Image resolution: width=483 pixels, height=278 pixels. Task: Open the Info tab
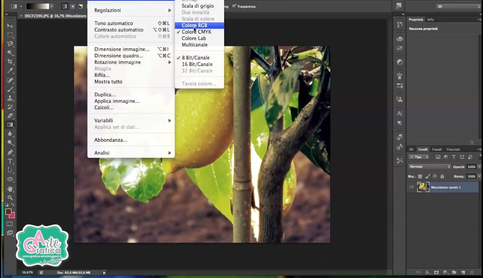coord(430,20)
